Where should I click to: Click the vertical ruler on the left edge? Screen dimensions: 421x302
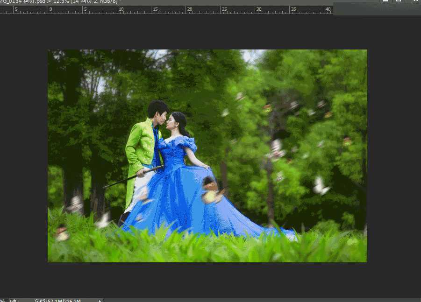pos(1,140)
